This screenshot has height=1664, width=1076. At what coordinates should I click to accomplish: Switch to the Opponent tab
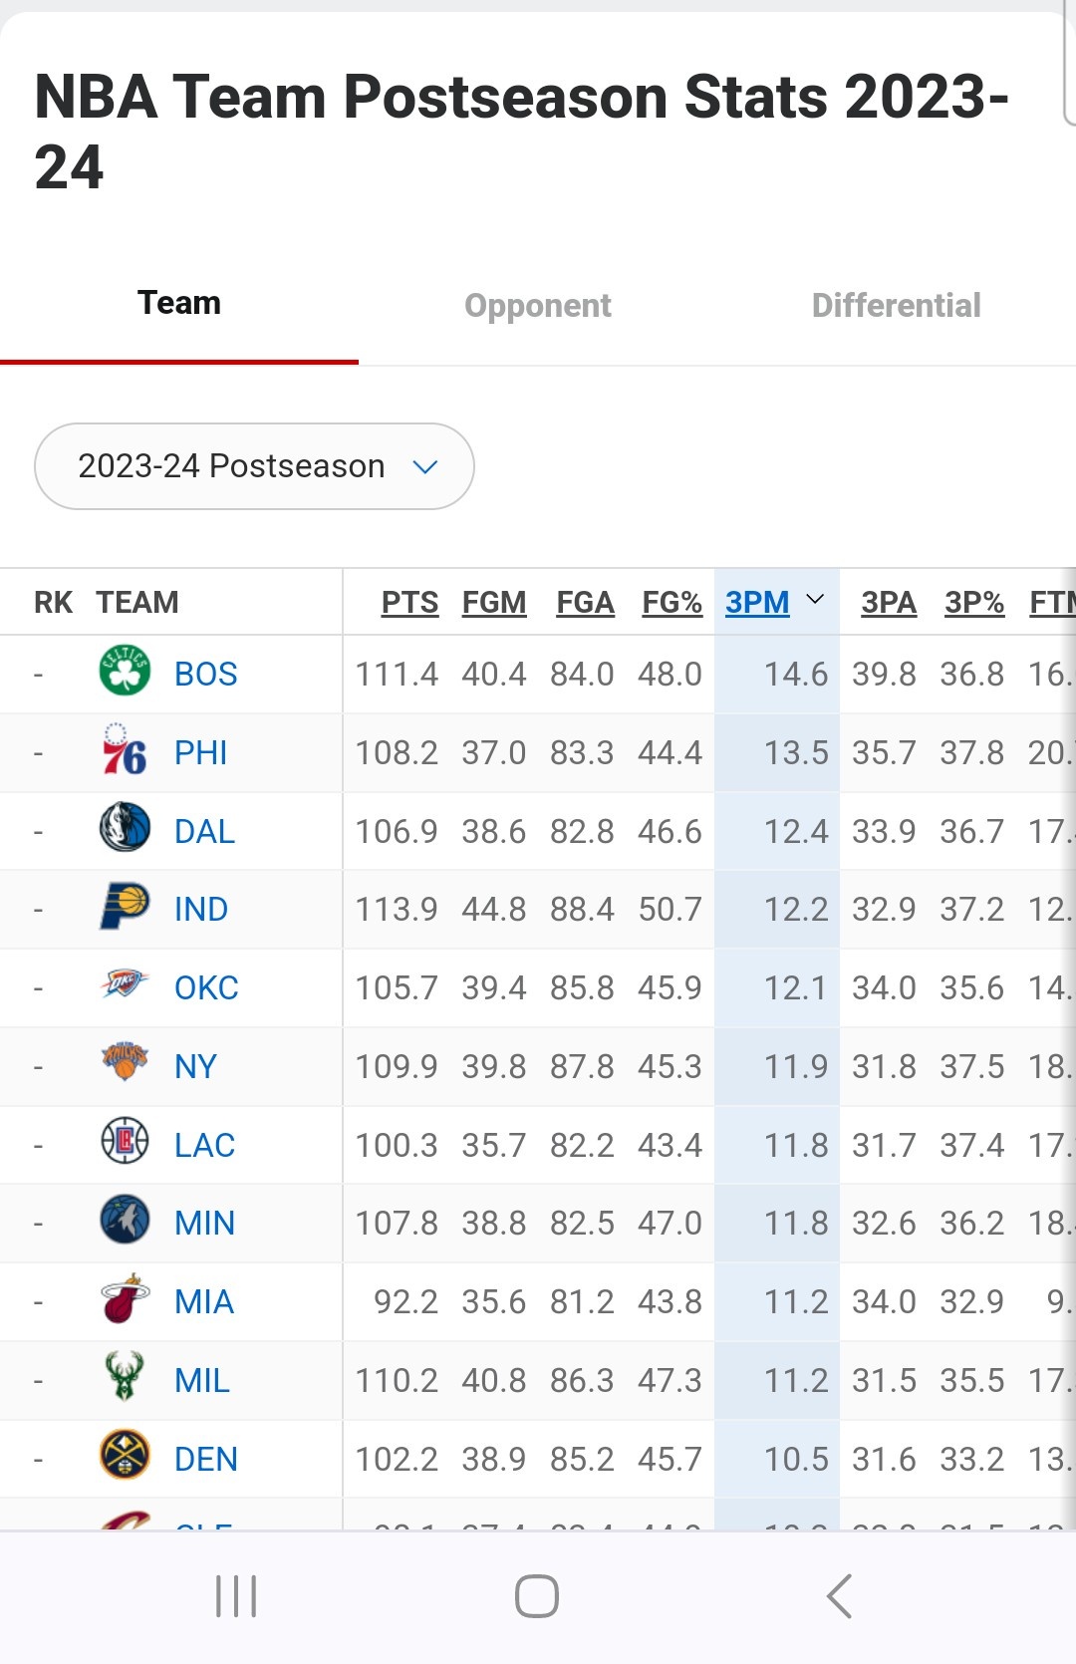tap(538, 305)
